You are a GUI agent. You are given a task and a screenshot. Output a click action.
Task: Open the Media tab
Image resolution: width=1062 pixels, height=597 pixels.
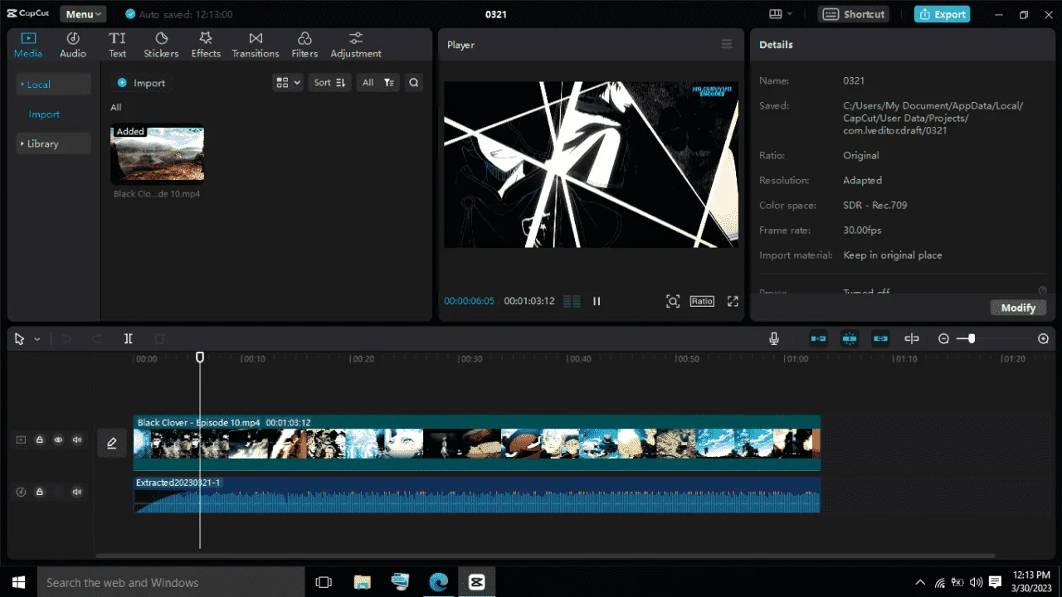tap(28, 45)
